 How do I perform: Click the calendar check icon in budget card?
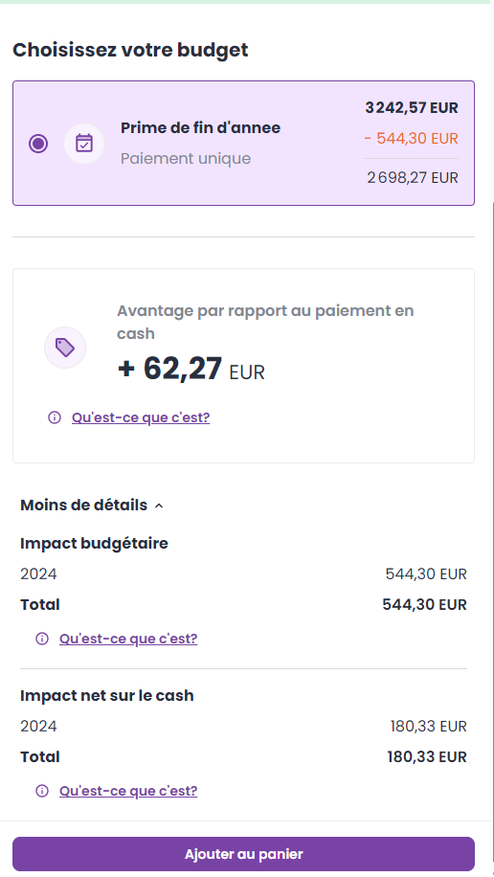[x=84, y=144]
